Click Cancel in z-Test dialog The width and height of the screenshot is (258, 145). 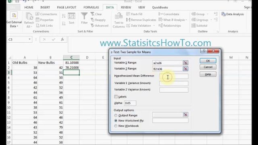coord(208,67)
